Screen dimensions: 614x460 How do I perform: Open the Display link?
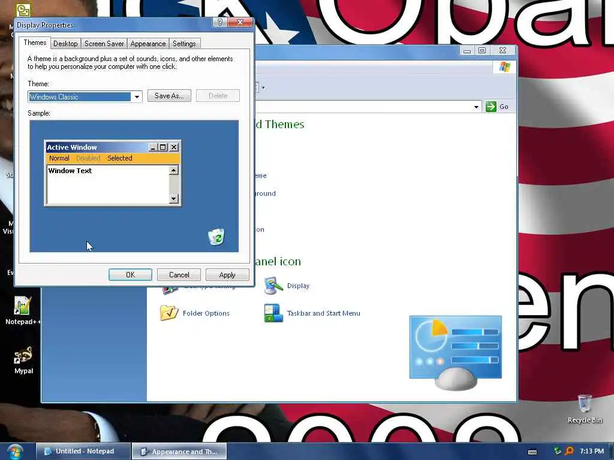point(298,286)
